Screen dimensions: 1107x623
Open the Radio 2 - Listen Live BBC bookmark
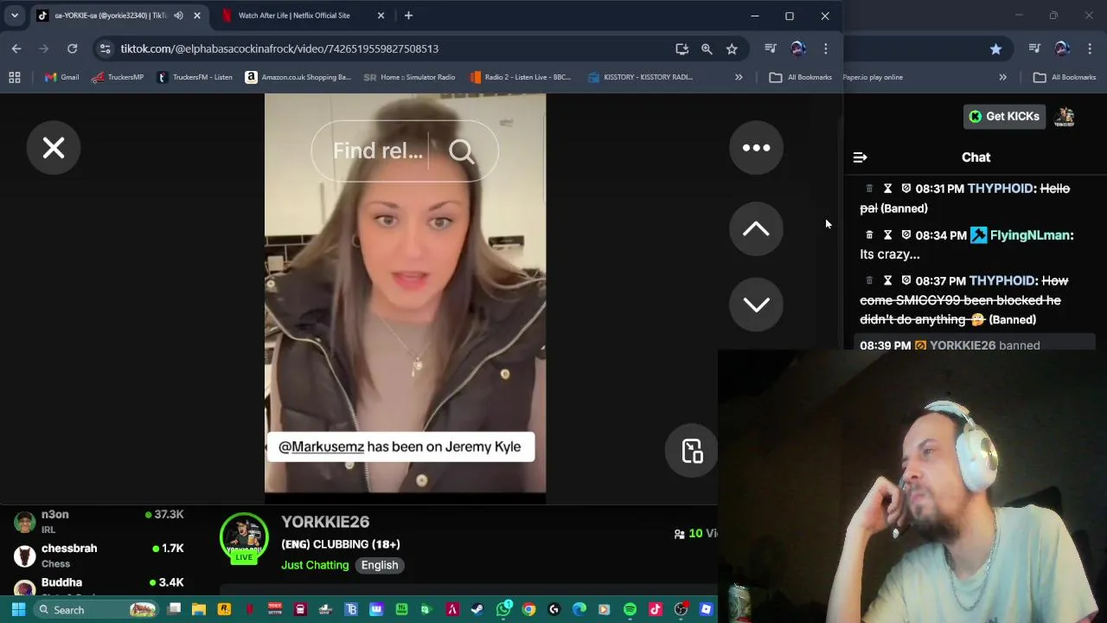point(520,77)
